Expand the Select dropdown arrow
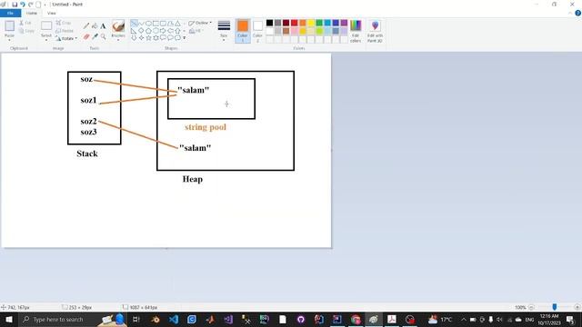 (x=46, y=40)
